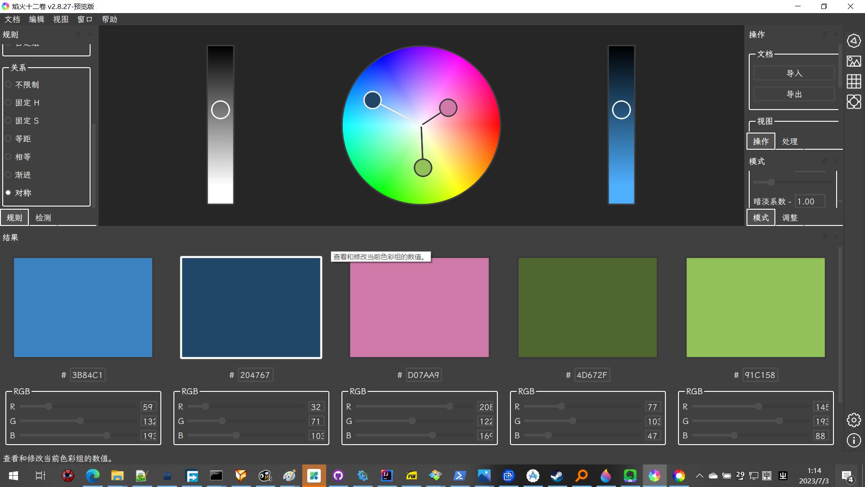Open the grid board view icon

tap(854, 82)
